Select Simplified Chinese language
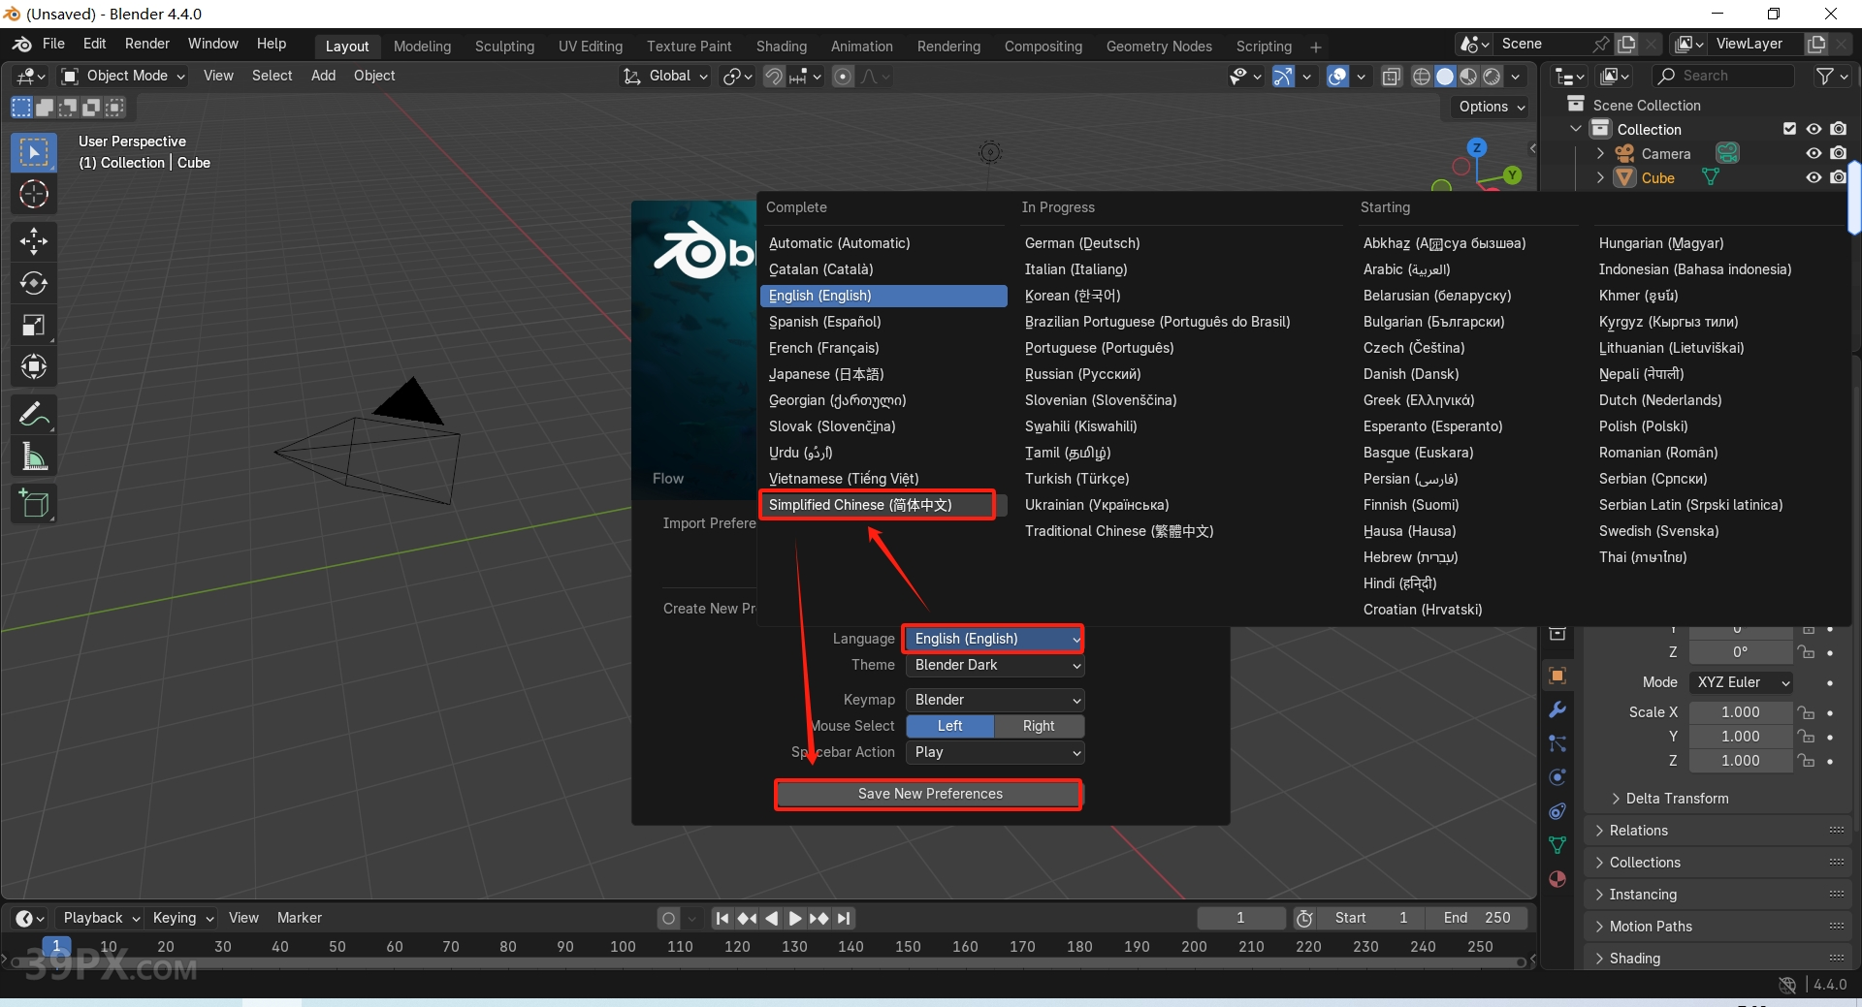The width and height of the screenshot is (1862, 1007). tap(877, 504)
